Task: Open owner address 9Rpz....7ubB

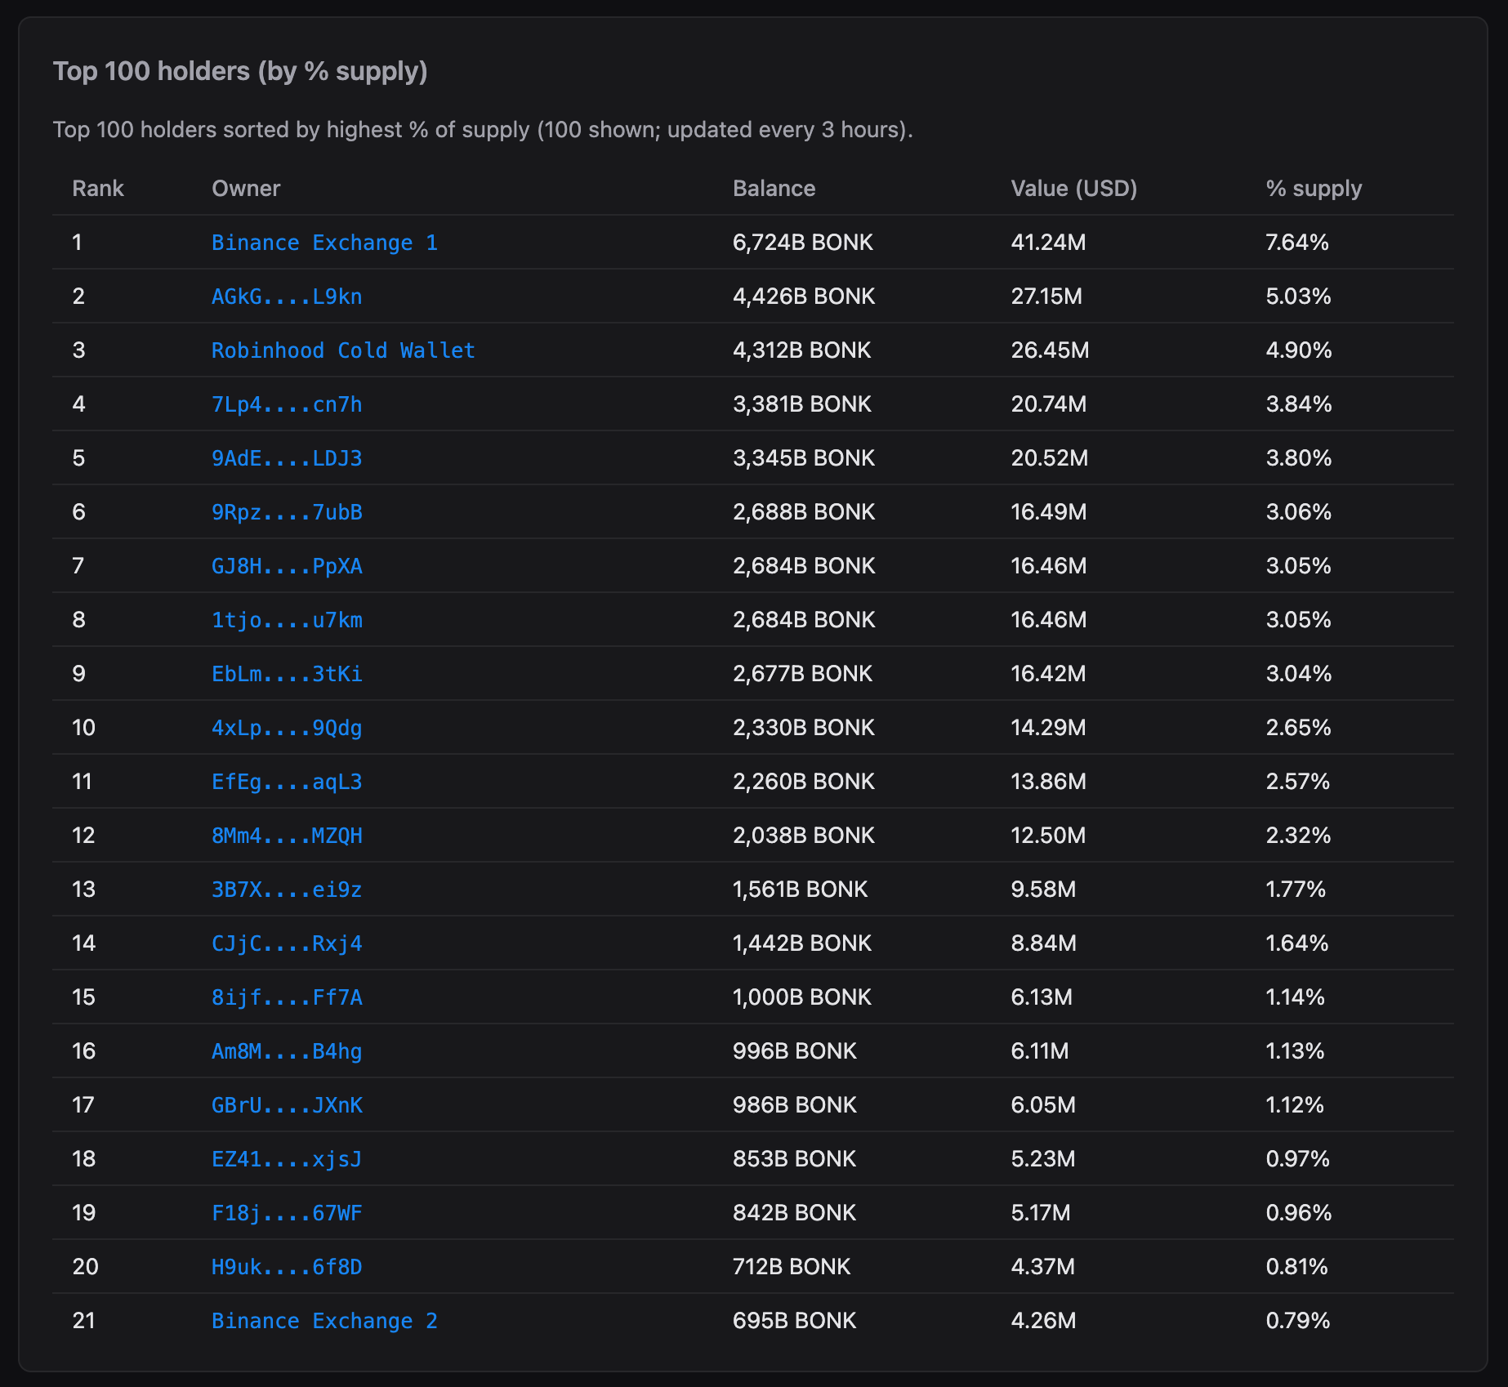Action: (287, 512)
